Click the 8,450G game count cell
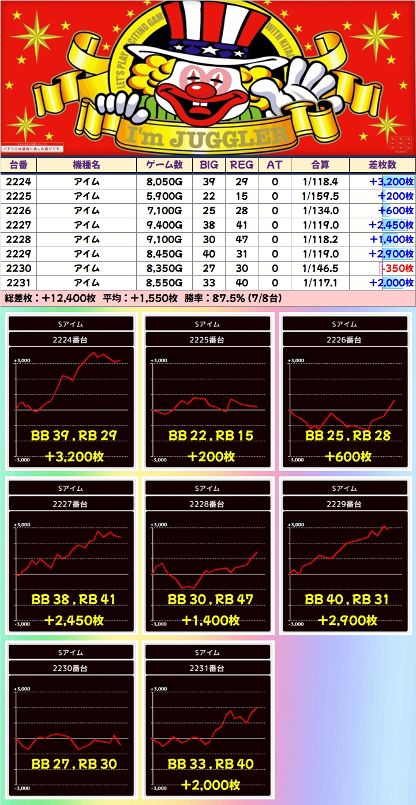This screenshot has height=805, width=416. [164, 254]
